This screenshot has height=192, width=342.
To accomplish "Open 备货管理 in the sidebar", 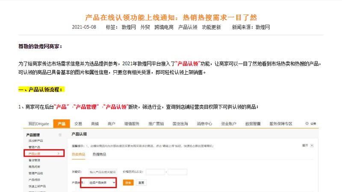I will point(34,160).
